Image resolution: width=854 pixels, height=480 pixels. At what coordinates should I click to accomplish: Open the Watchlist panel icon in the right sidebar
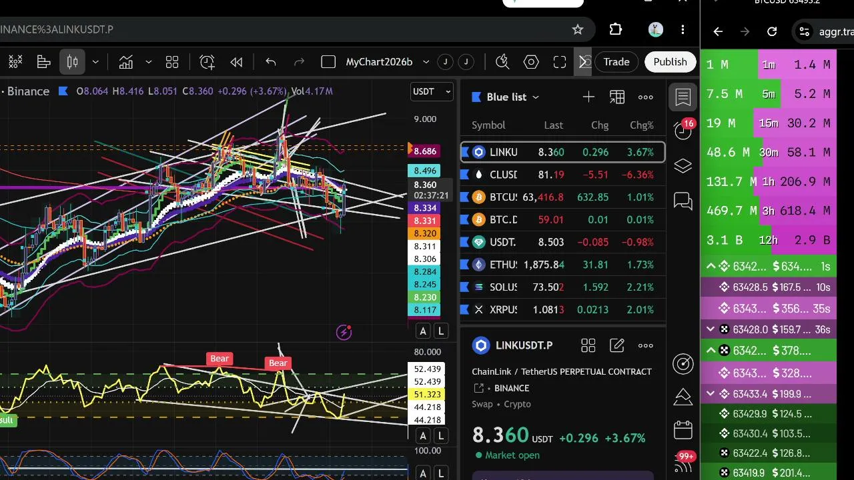tap(683, 97)
